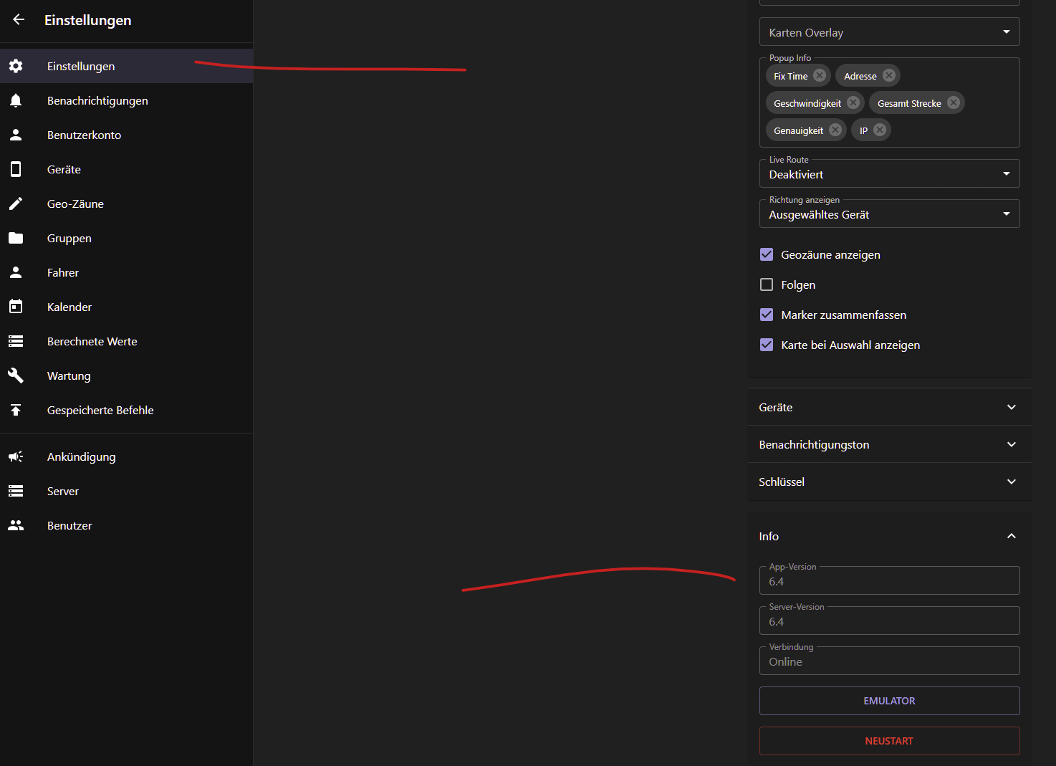1056x766 pixels.
Task: Open the Einstellungen menu item
Action: (x=126, y=66)
